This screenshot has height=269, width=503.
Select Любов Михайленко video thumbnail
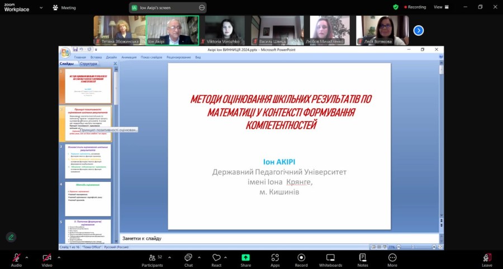coord(330,31)
